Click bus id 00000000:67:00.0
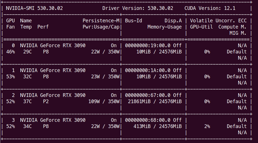The width and height of the screenshot is (258, 143). [148, 95]
